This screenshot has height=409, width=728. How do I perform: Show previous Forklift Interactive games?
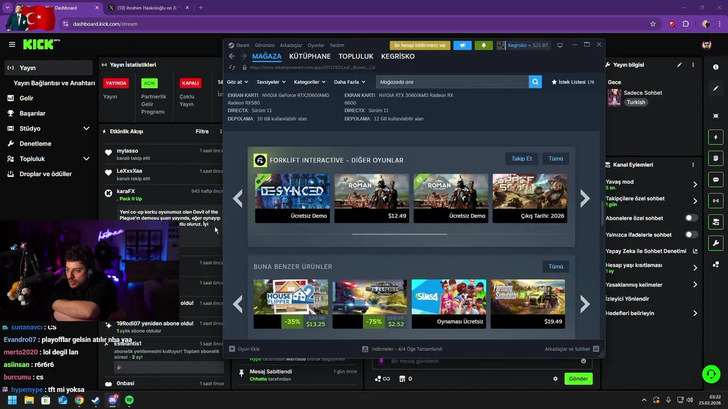point(238,198)
